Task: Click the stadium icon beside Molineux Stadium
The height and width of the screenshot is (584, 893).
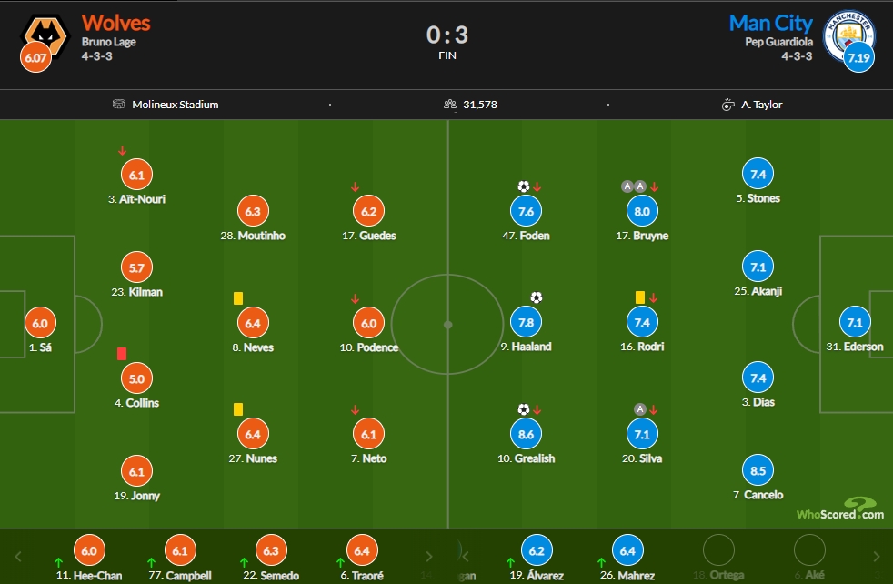Action: coord(119,104)
